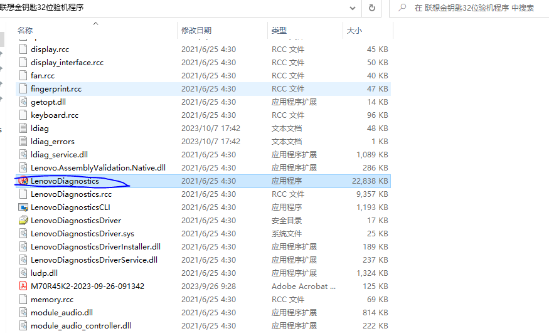Select LenovoDiagnosticsDriverInstaller.dll file name

click(x=95, y=247)
